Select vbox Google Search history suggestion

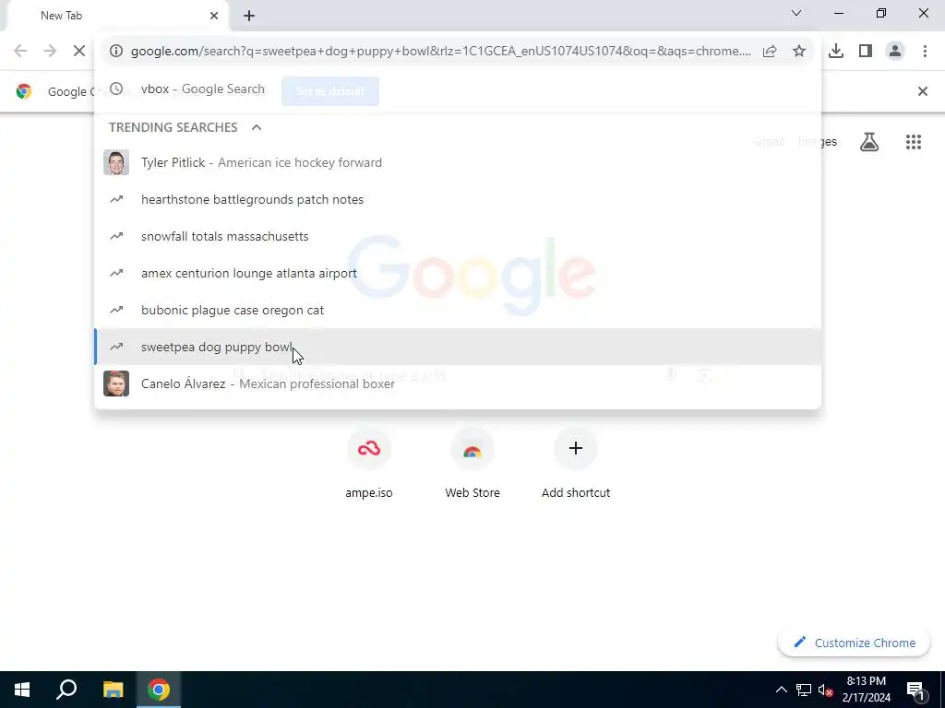[458, 89]
